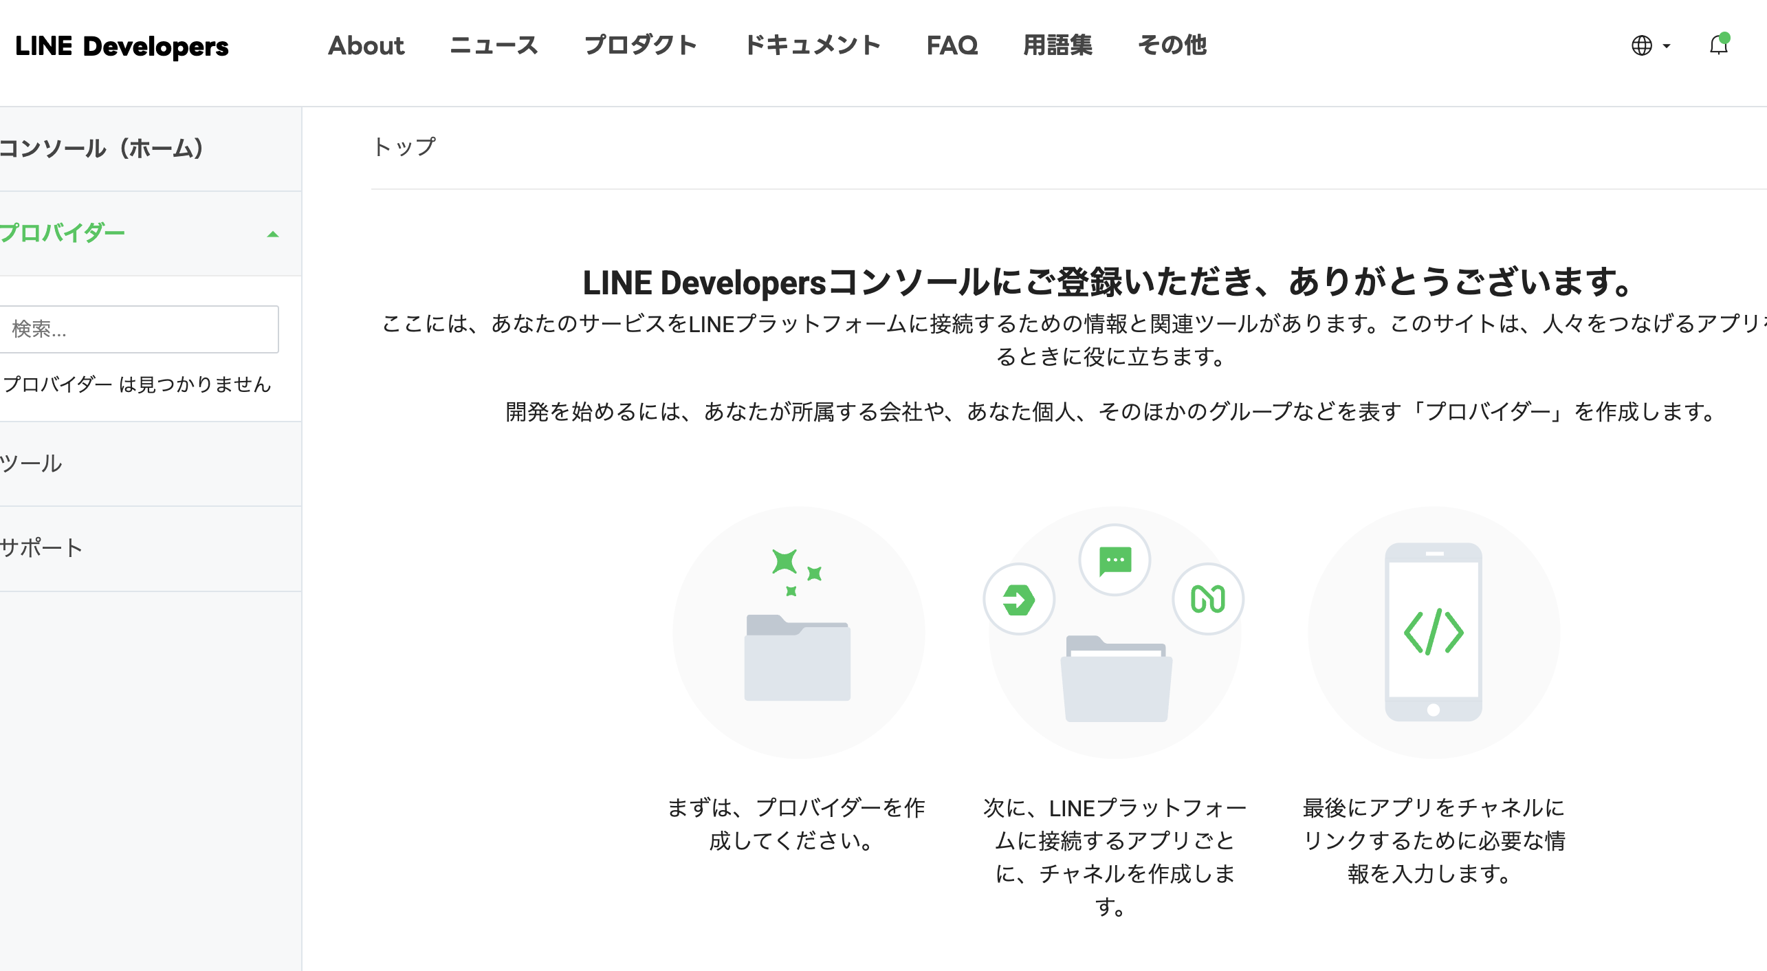Screen dimensions: 1767x971
Task: Open the 用語集 glossary link
Action: (x=1057, y=45)
